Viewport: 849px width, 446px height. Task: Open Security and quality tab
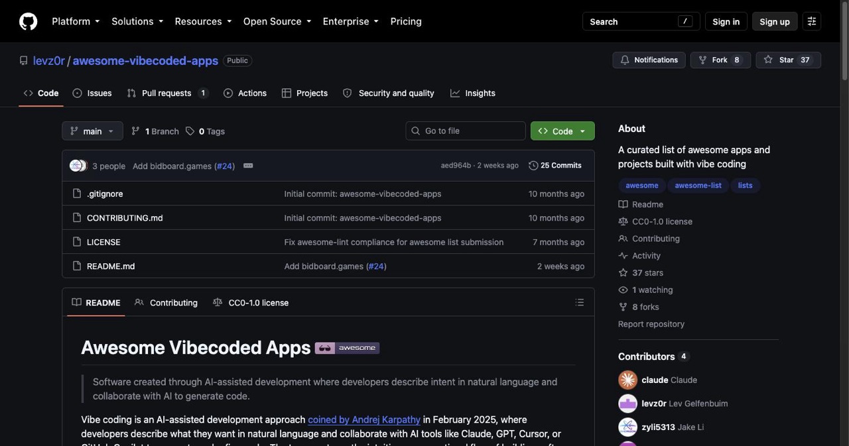pyautogui.click(x=389, y=93)
